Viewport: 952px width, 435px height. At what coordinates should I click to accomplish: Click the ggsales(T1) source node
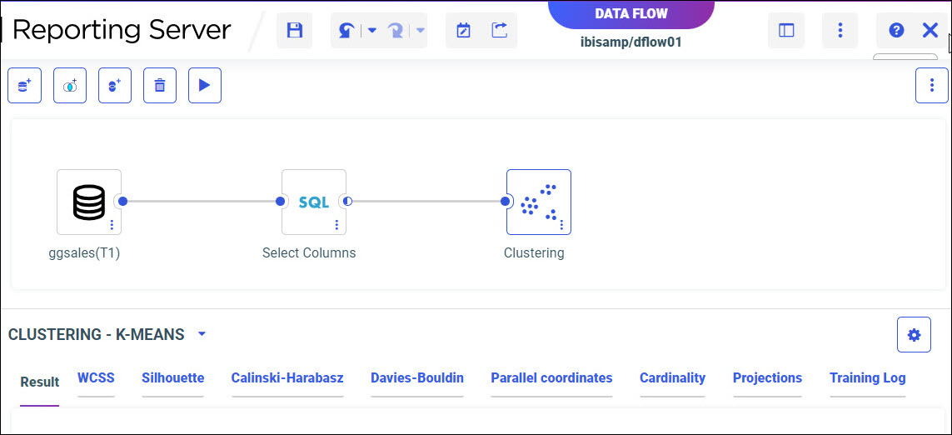tap(88, 202)
